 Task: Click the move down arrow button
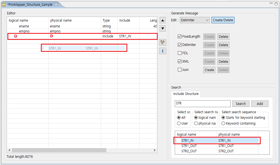tap(163, 28)
